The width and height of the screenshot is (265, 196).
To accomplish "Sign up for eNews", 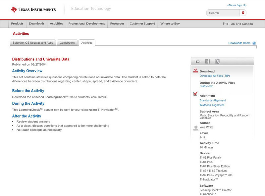I will click(237, 5).
